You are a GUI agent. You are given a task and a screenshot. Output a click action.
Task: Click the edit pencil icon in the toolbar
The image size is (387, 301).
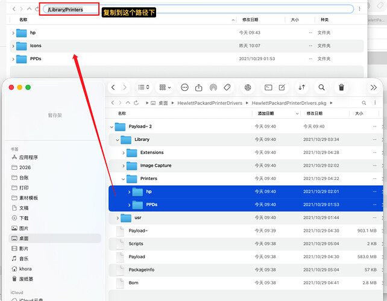point(282,87)
